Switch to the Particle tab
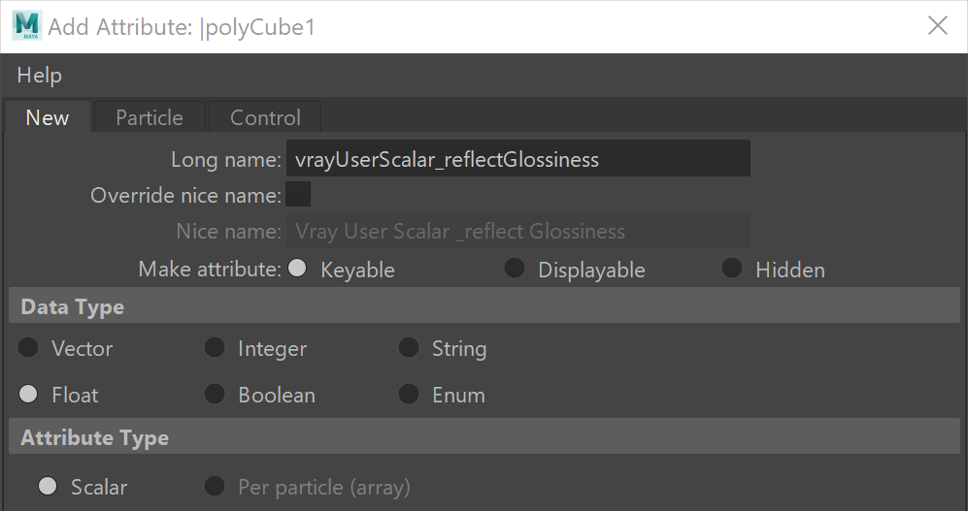The height and width of the screenshot is (511, 968). [150, 117]
